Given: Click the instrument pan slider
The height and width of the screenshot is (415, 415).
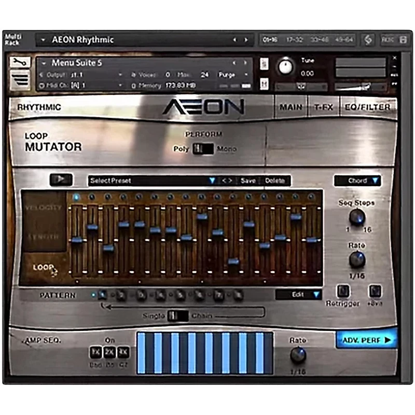Looking at the screenshot, I should (x=301, y=87).
